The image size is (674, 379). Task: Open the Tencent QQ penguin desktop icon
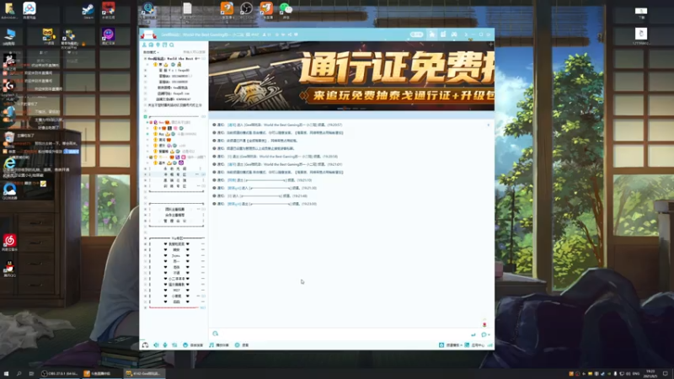pyautogui.click(x=9, y=269)
